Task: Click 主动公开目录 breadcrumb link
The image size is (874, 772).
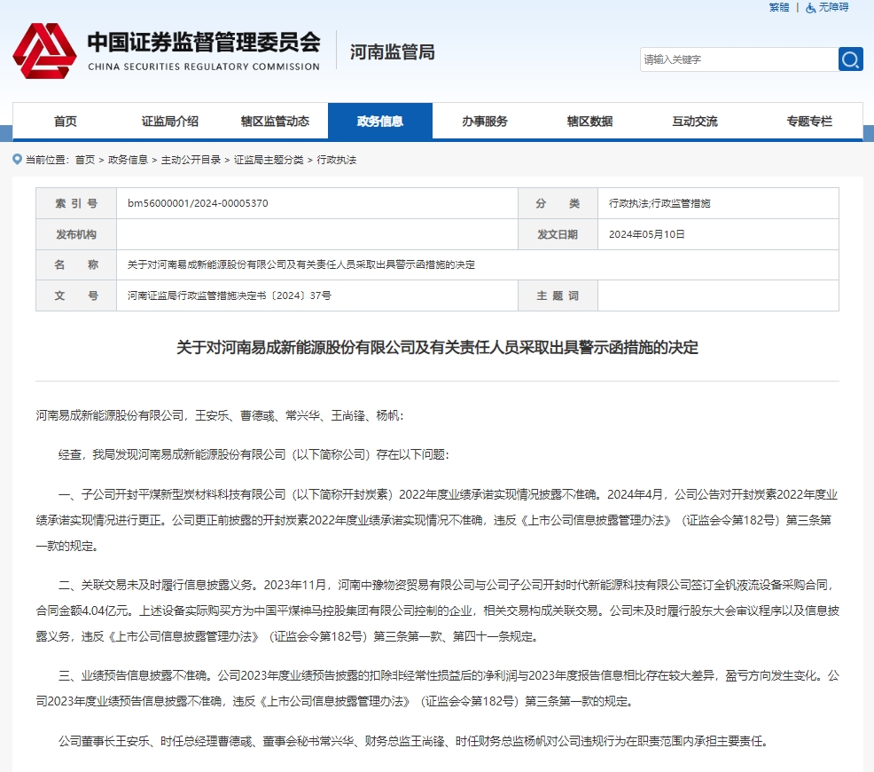Action: 190,160
